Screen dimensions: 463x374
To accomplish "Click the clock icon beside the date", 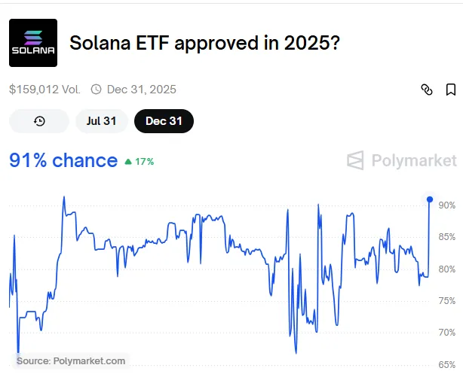I will pos(96,90).
